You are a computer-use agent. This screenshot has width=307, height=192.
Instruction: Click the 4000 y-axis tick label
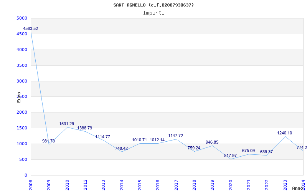coord(22,50)
